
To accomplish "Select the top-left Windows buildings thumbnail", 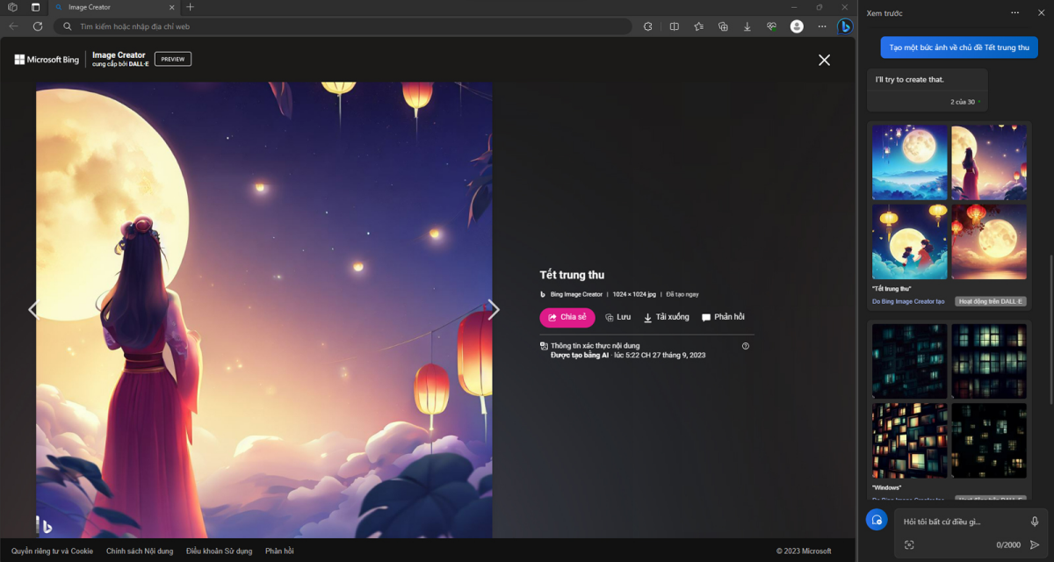I will tap(909, 361).
